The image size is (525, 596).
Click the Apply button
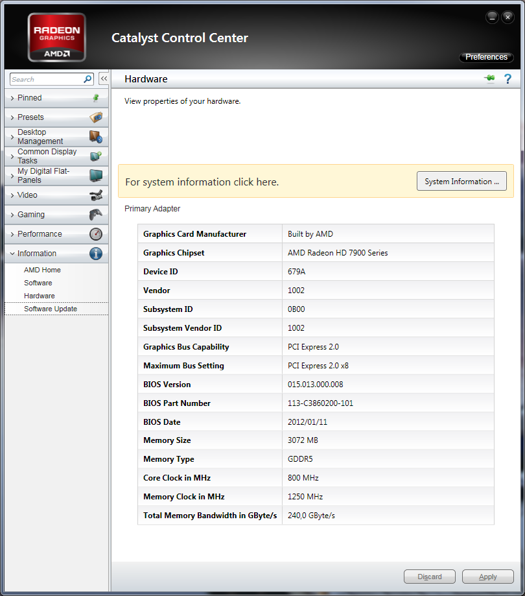tap(488, 577)
